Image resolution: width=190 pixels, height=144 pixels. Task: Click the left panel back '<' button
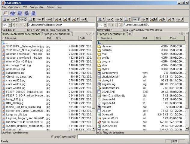[17, 25]
